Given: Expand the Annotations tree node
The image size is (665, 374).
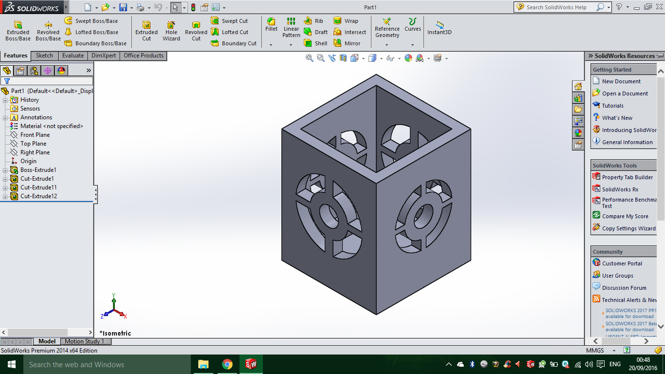Looking at the screenshot, I should (5, 118).
